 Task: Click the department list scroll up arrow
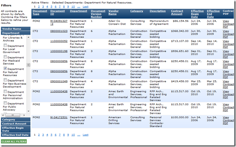(28, 37)
